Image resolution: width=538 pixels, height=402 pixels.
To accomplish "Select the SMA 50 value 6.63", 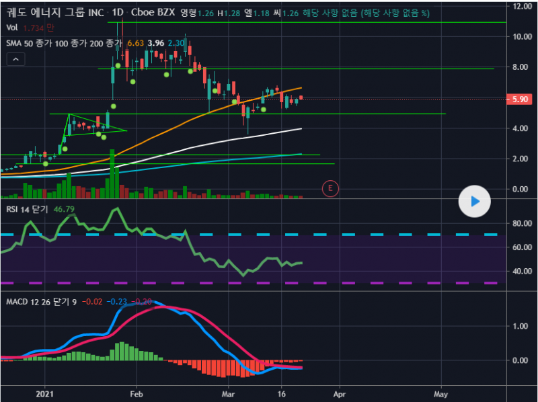I will [136, 43].
